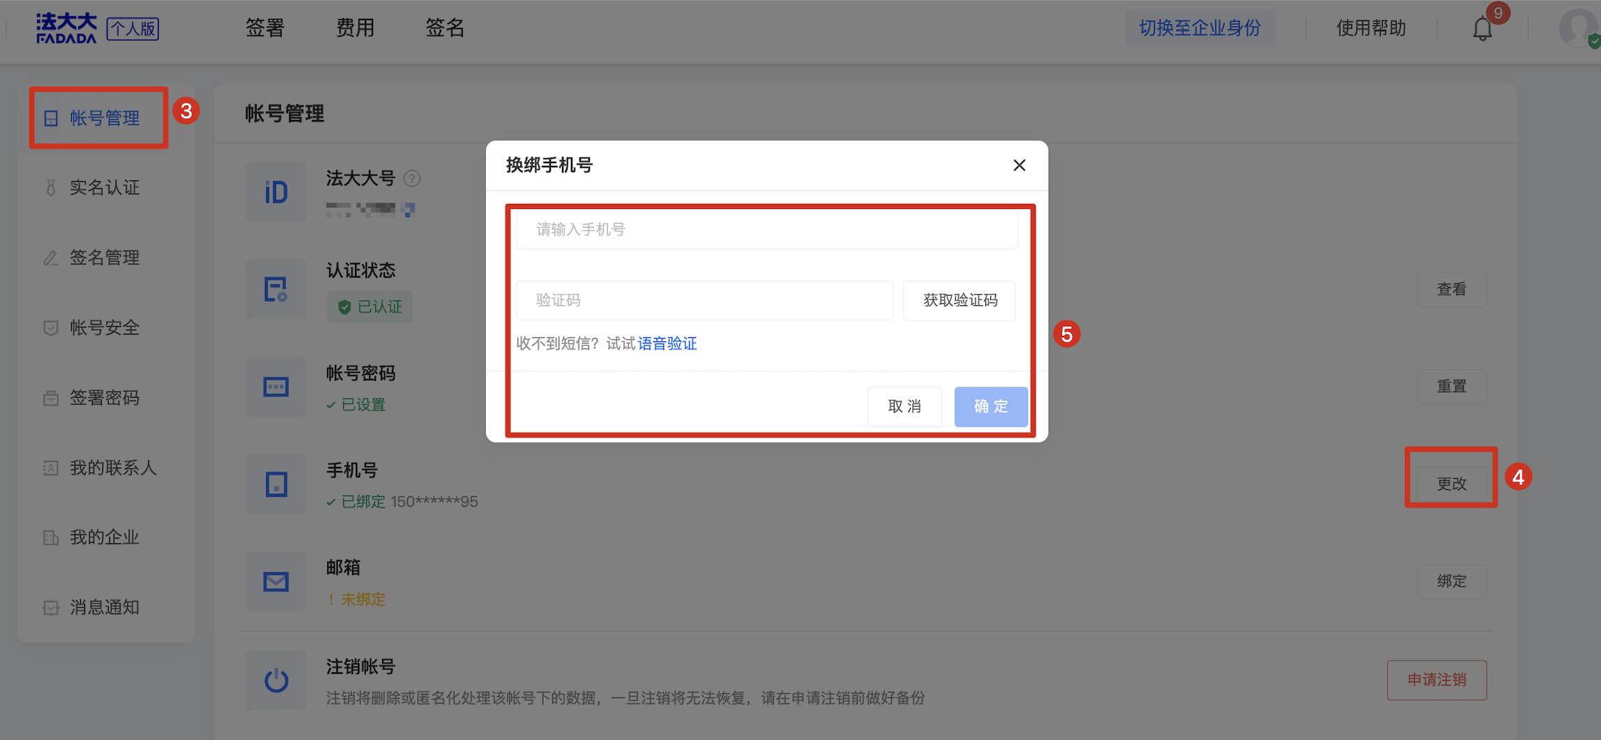
Task: Switch to the 签名 tab
Action: 445,28
